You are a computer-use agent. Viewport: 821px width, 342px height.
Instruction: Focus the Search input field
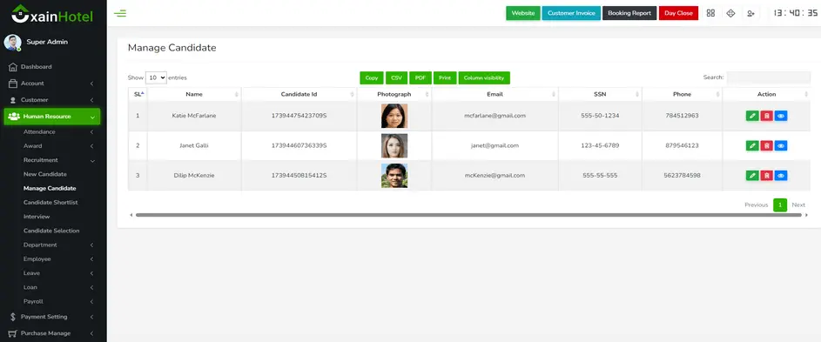point(769,77)
